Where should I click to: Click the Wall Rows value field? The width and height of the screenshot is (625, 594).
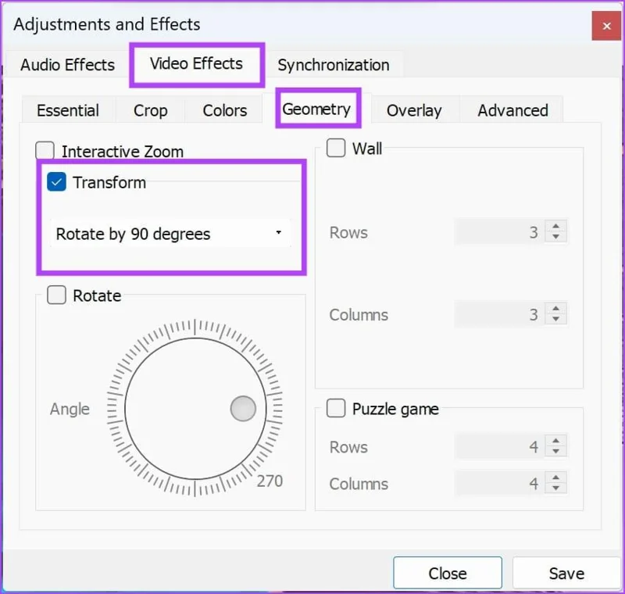pos(500,231)
